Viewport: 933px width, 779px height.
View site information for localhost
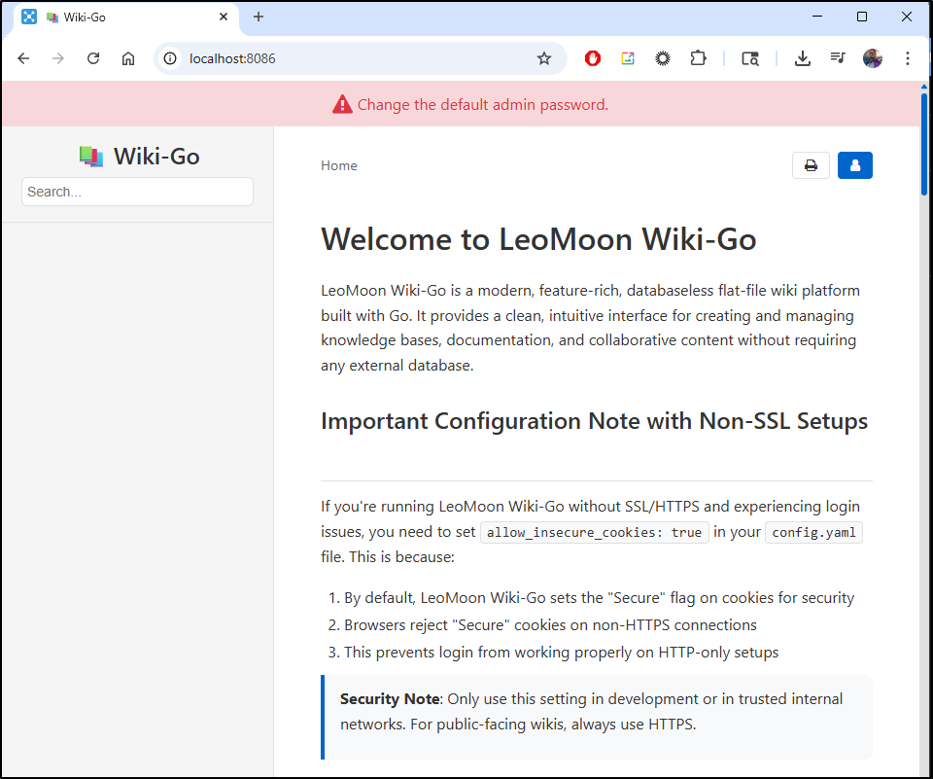click(x=170, y=58)
